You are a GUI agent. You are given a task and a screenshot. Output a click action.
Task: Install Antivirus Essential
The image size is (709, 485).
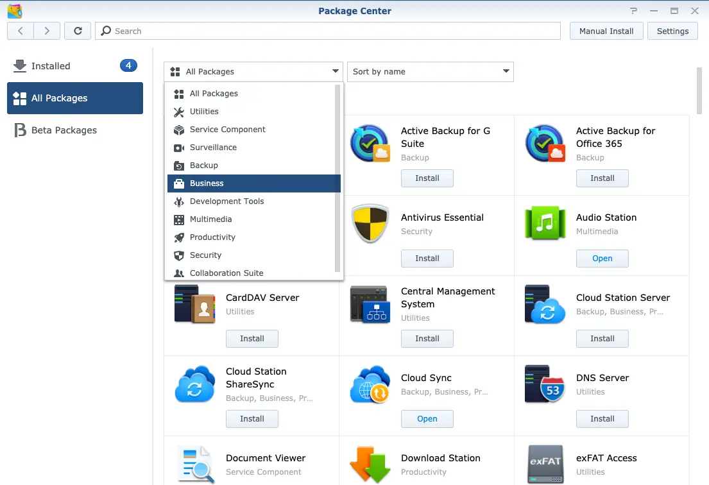[x=427, y=258]
